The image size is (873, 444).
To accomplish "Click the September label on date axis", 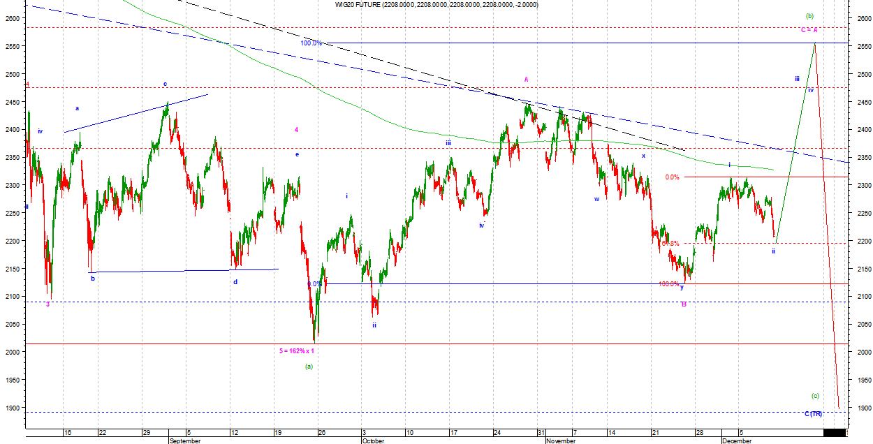I will tap(185, 441).
